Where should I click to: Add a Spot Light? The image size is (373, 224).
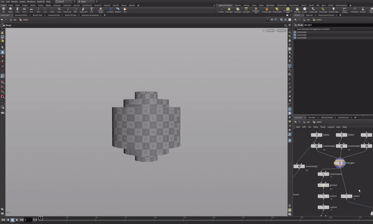[238, 10]
